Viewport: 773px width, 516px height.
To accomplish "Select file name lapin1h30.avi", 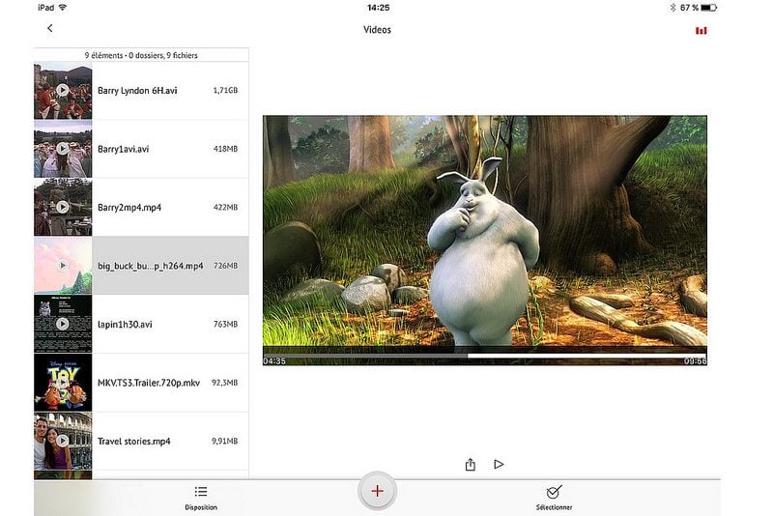I will coord(125,325).
